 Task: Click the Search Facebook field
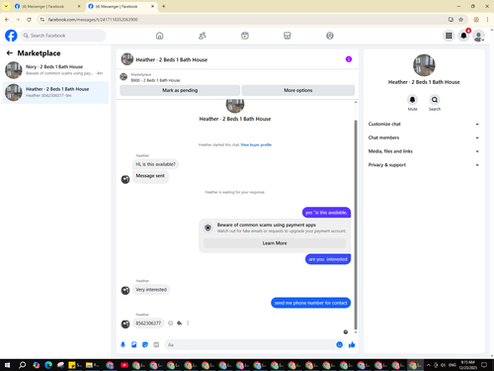point(63,36)
